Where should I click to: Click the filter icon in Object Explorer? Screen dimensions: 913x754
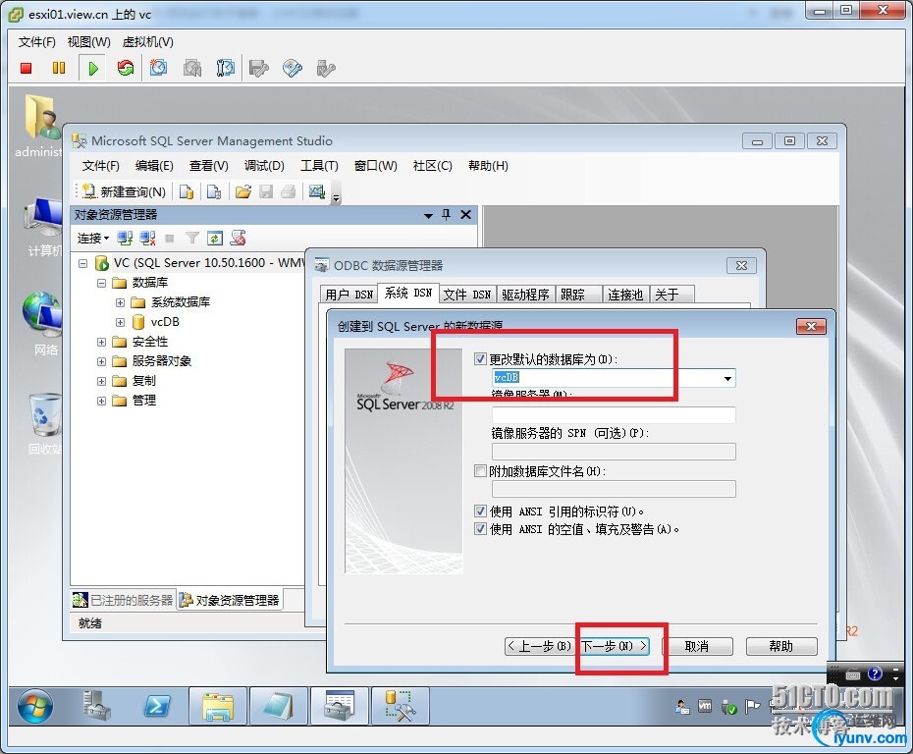(192, 238)
